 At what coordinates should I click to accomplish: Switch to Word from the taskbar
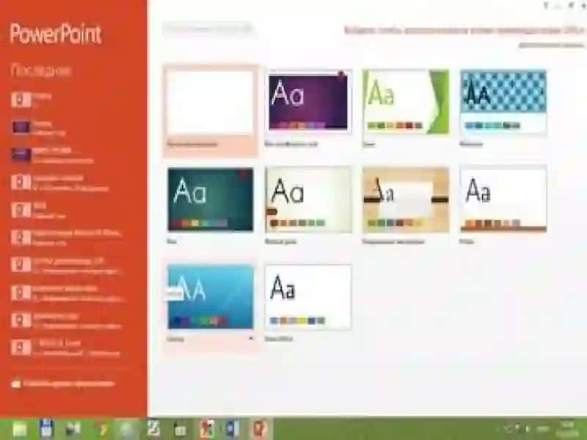(233, 429)
